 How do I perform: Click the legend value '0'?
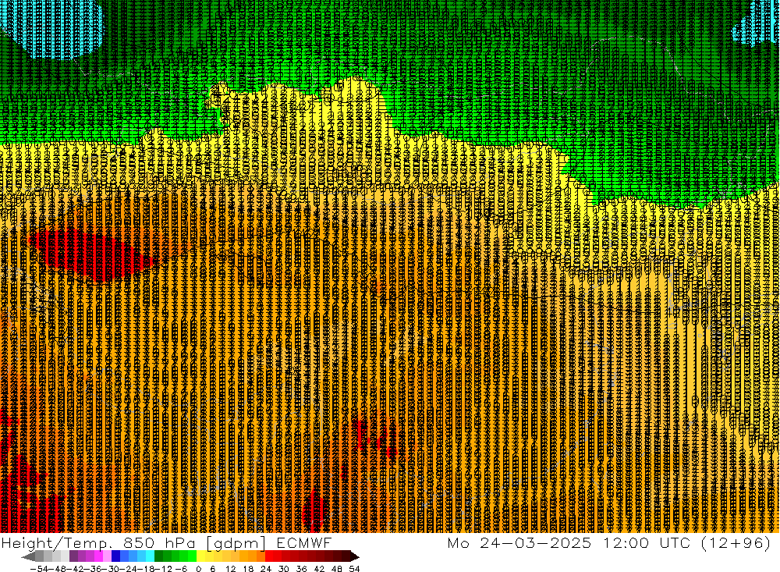pos(198,569)
